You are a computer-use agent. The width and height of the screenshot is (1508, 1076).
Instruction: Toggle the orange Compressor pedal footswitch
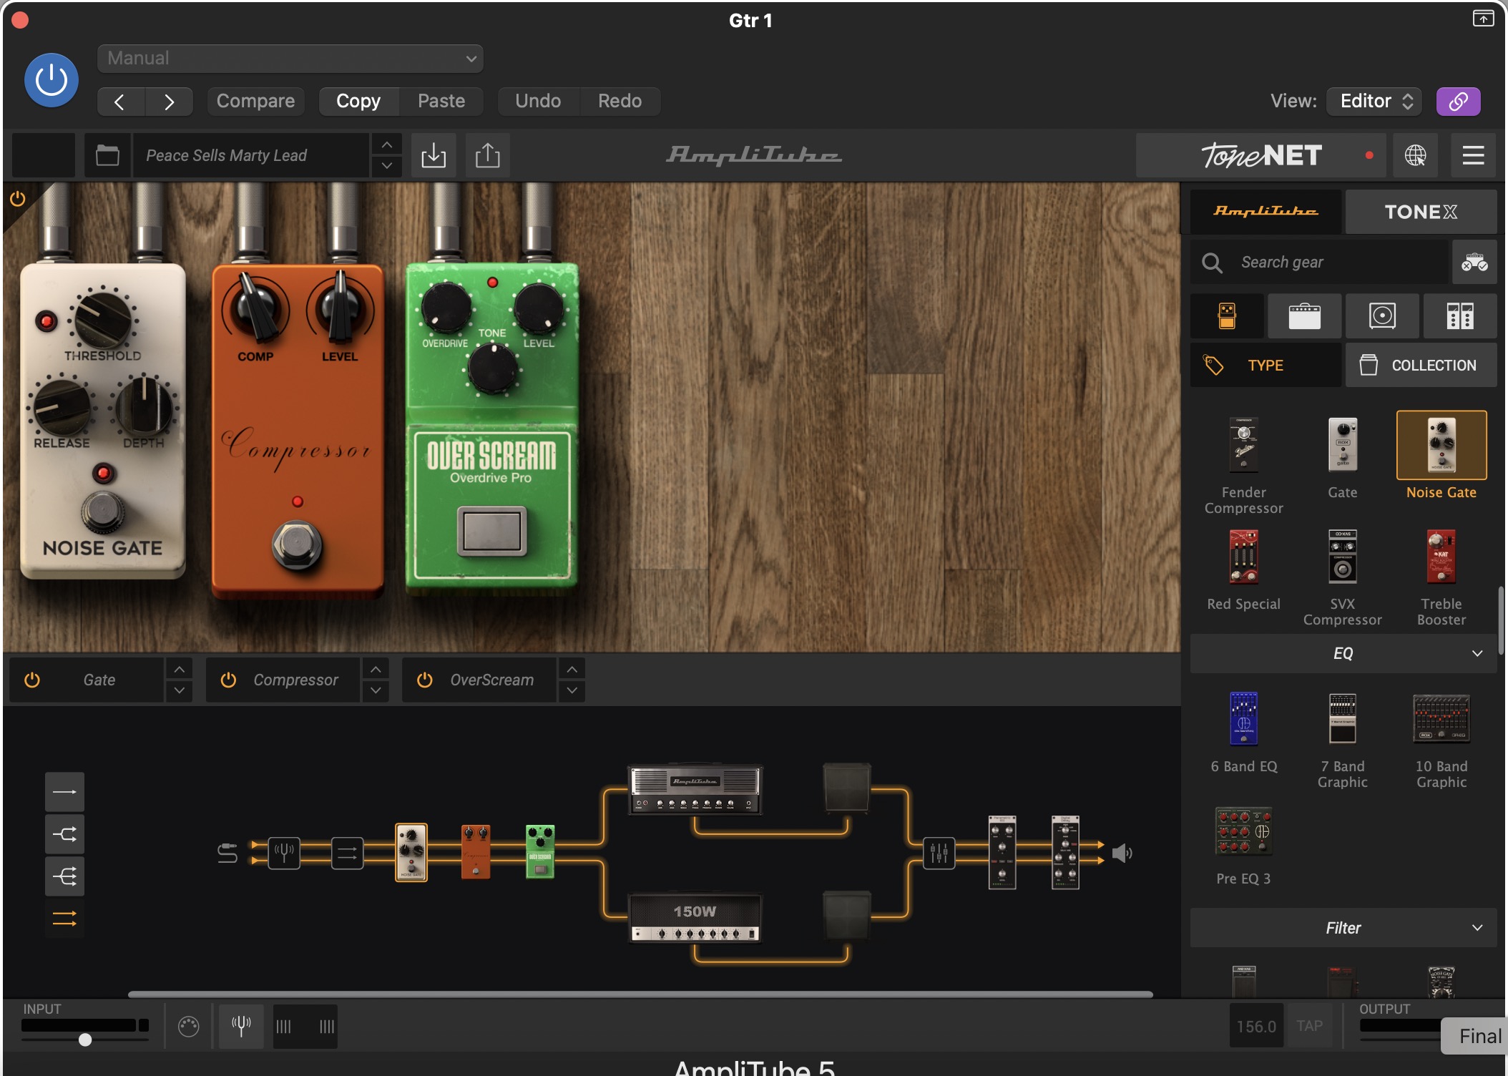pos(297,545)
